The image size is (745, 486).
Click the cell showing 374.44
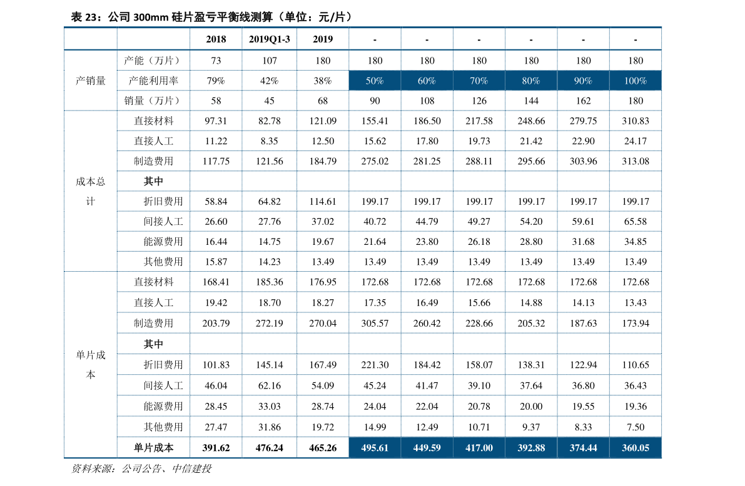click(583, 447)
